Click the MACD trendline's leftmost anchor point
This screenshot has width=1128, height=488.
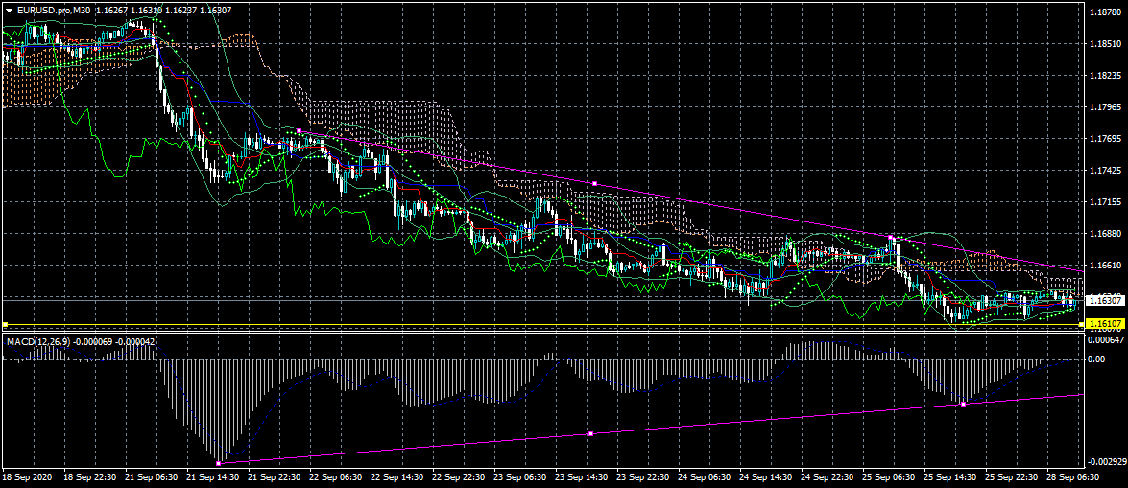tap(219, 464)
